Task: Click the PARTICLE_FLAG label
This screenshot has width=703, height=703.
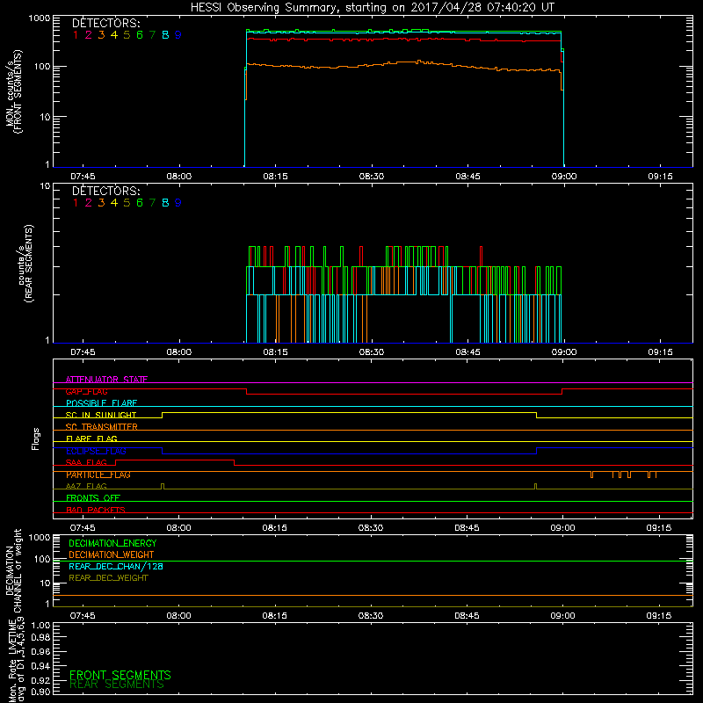Action: (x=98, y=475)
